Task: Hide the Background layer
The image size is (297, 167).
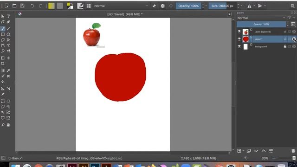Action: 239,46
